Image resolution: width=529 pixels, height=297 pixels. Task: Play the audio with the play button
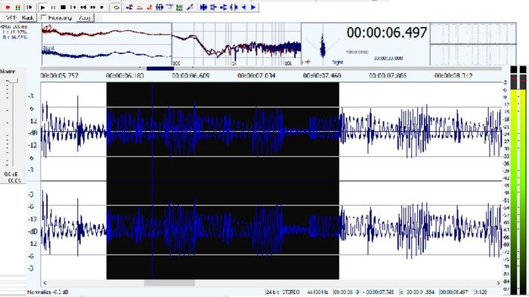(x=43, y=7)
